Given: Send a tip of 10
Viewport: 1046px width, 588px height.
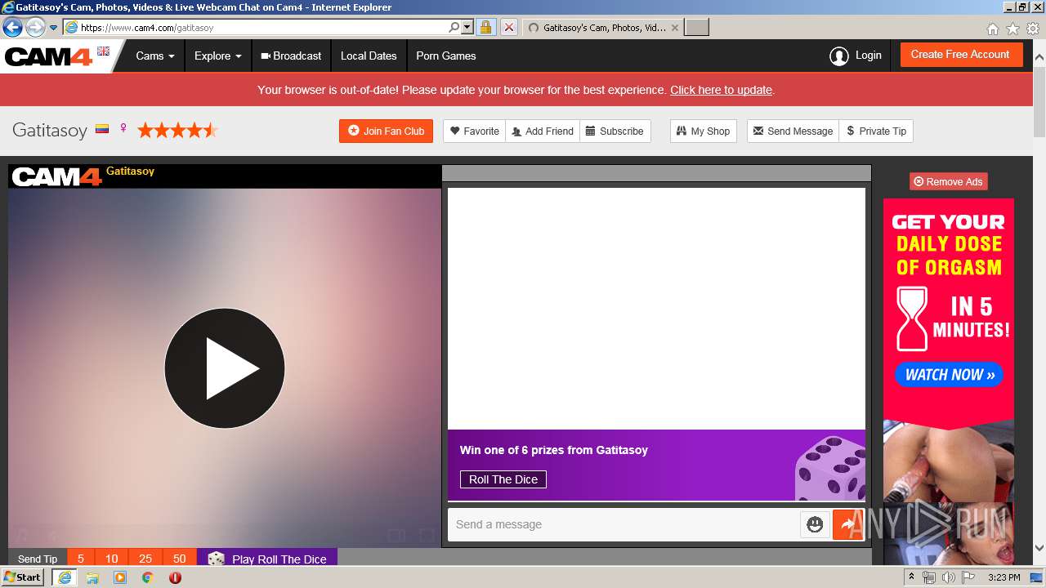Looking at the screenshot, I should point(112,559).
